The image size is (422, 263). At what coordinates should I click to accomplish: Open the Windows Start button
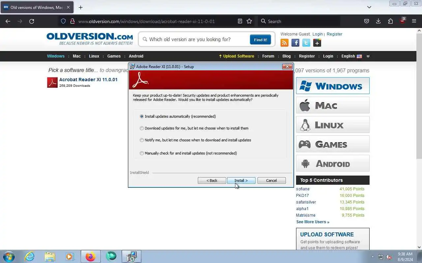click(x=9, y=256)
